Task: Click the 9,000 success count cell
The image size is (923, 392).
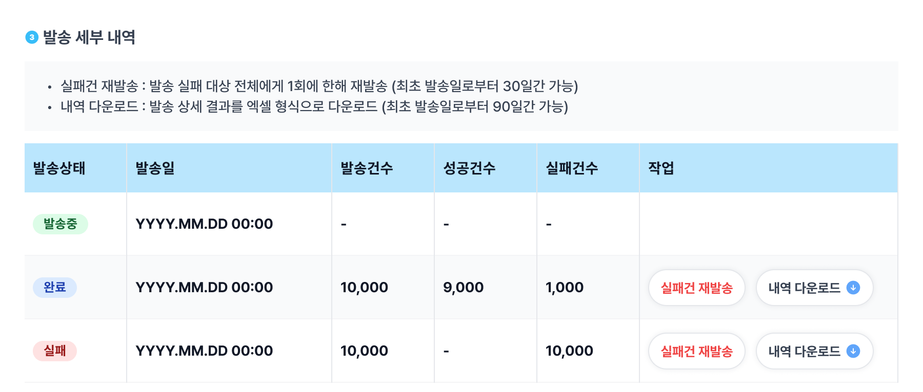Action: 464,288
